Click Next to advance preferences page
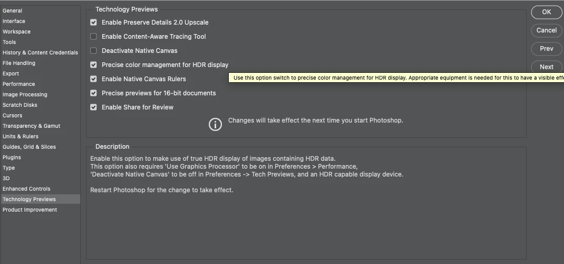 (546, 67)
